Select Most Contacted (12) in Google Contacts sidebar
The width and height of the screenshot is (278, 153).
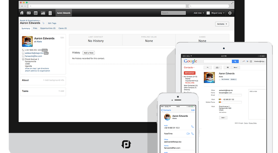tap(191, 86)
